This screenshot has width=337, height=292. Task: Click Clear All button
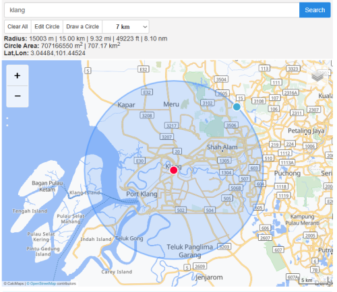pos(18,27)
